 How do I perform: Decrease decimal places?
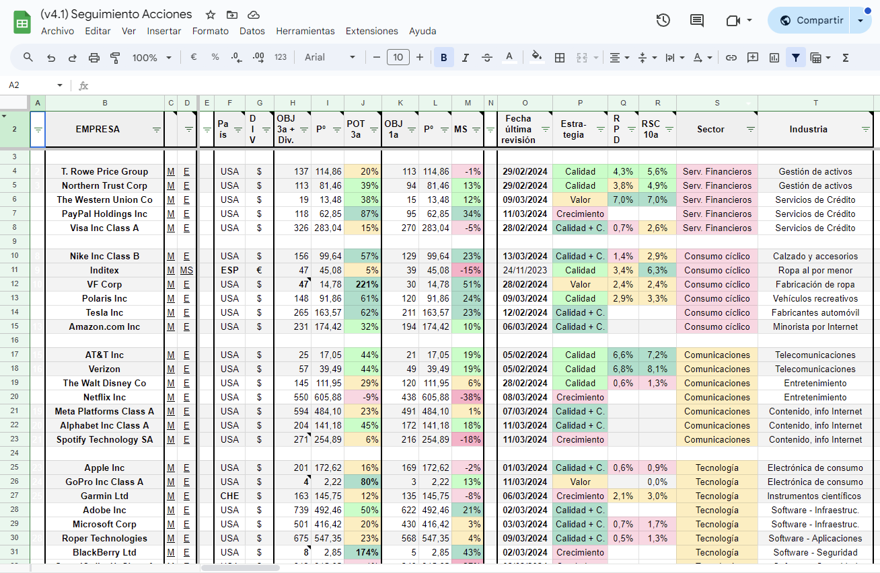click(x=236, y=58)
